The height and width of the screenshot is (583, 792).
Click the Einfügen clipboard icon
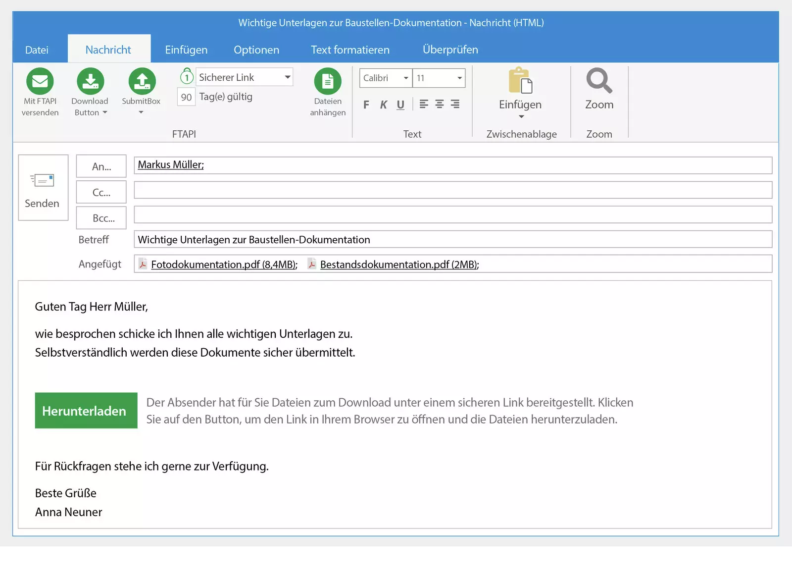[520, 81]
